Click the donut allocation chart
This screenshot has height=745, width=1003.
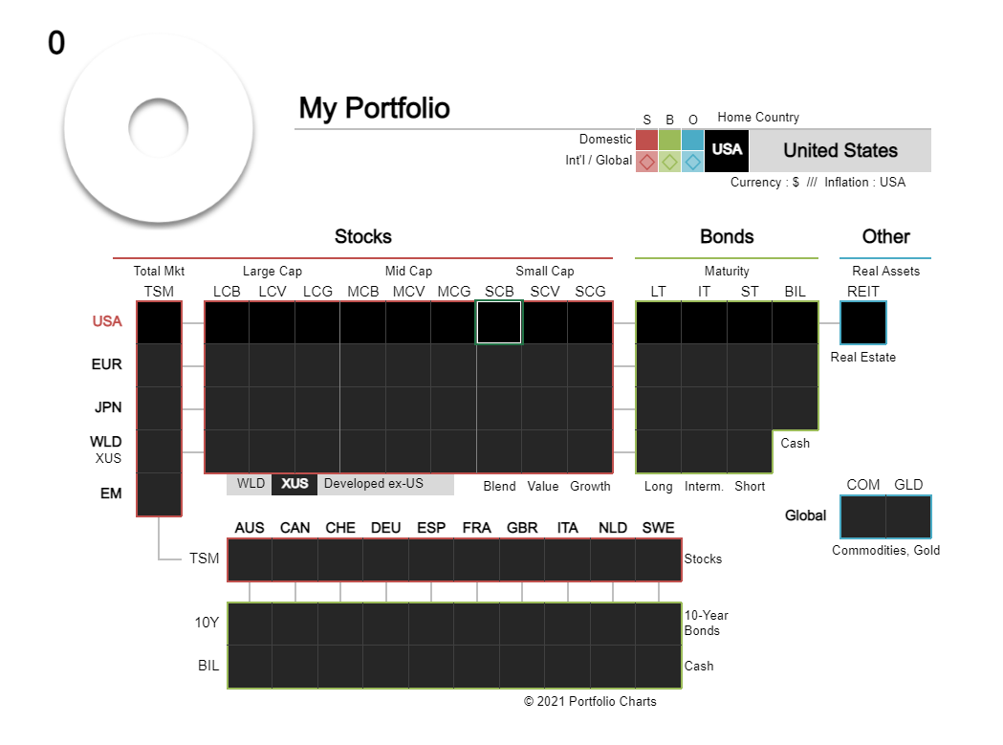[x=159, y=128]
